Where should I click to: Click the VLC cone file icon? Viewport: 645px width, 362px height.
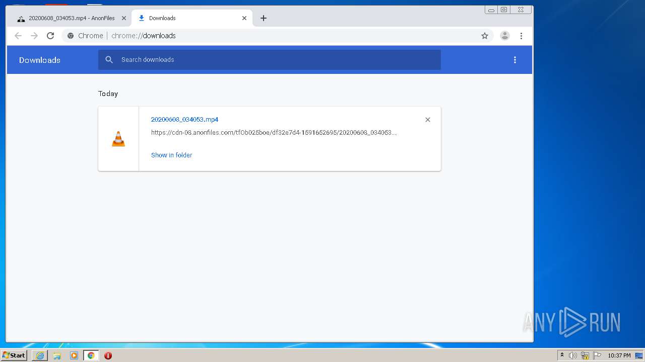click(118, 139)
